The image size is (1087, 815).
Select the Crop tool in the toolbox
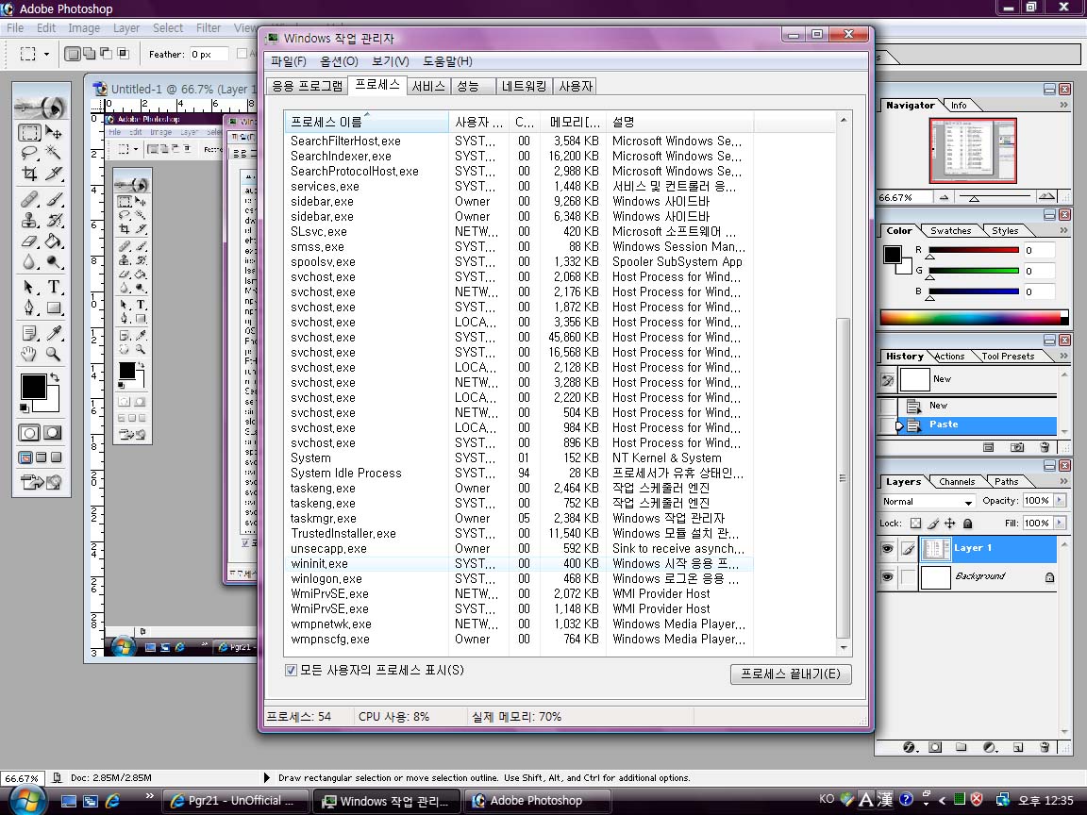pos(29,174)
